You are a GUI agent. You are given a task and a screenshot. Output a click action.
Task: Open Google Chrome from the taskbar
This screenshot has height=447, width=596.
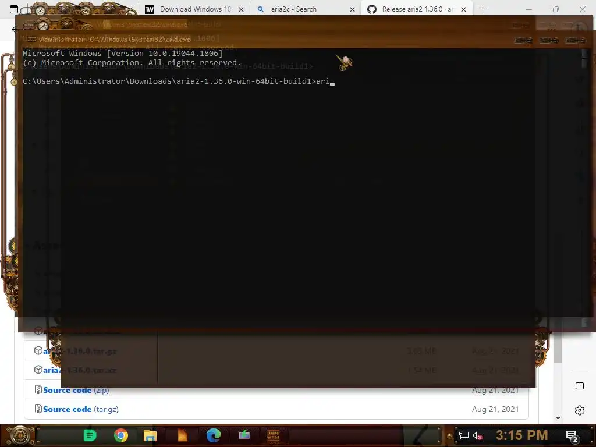[x=121, y=435]
